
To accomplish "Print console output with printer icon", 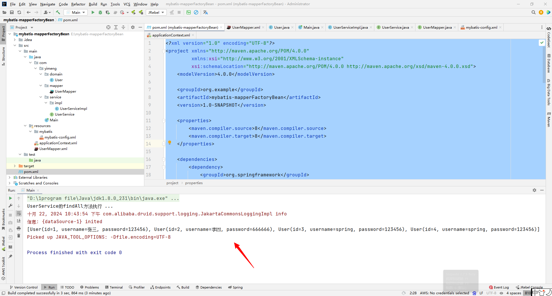I will pos(19,228).
